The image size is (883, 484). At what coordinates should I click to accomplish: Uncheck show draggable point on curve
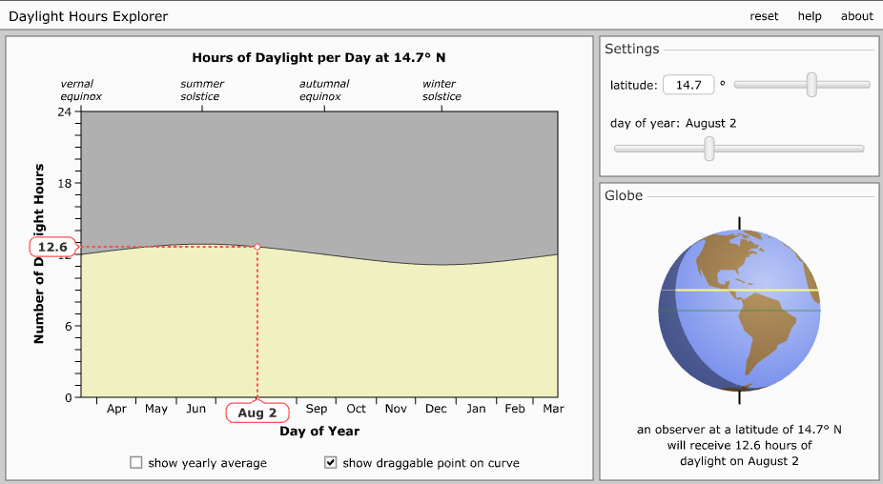point(331,463)
